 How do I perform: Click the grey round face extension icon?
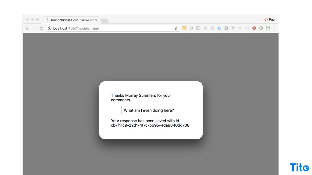205,28
